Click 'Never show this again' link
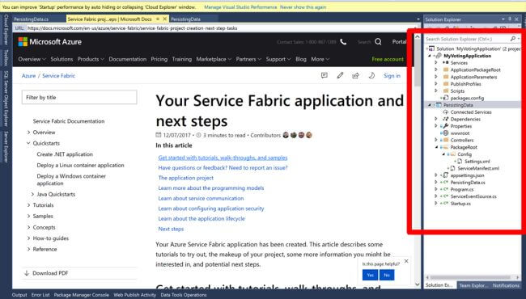The image size is (526, 299). click(x=303, y=6)
